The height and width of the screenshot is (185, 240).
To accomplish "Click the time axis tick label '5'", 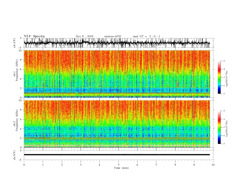I will (118, 165).
